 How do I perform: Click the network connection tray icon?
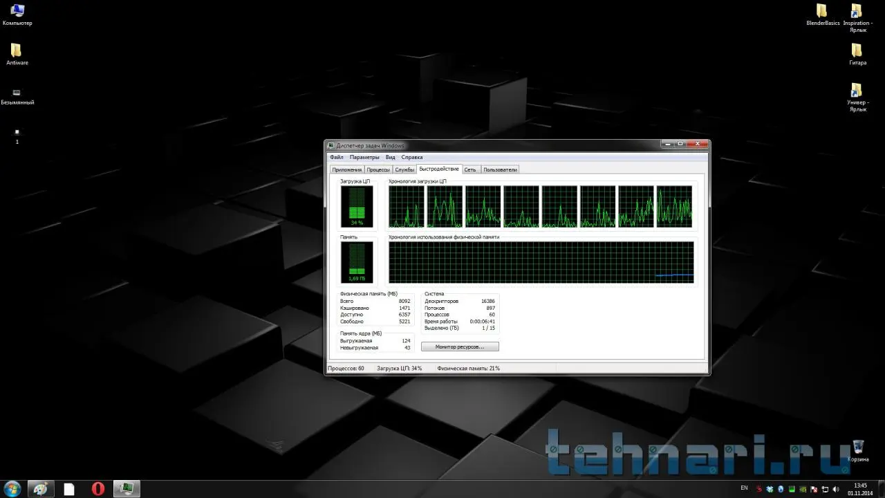(x=826, y=489)
